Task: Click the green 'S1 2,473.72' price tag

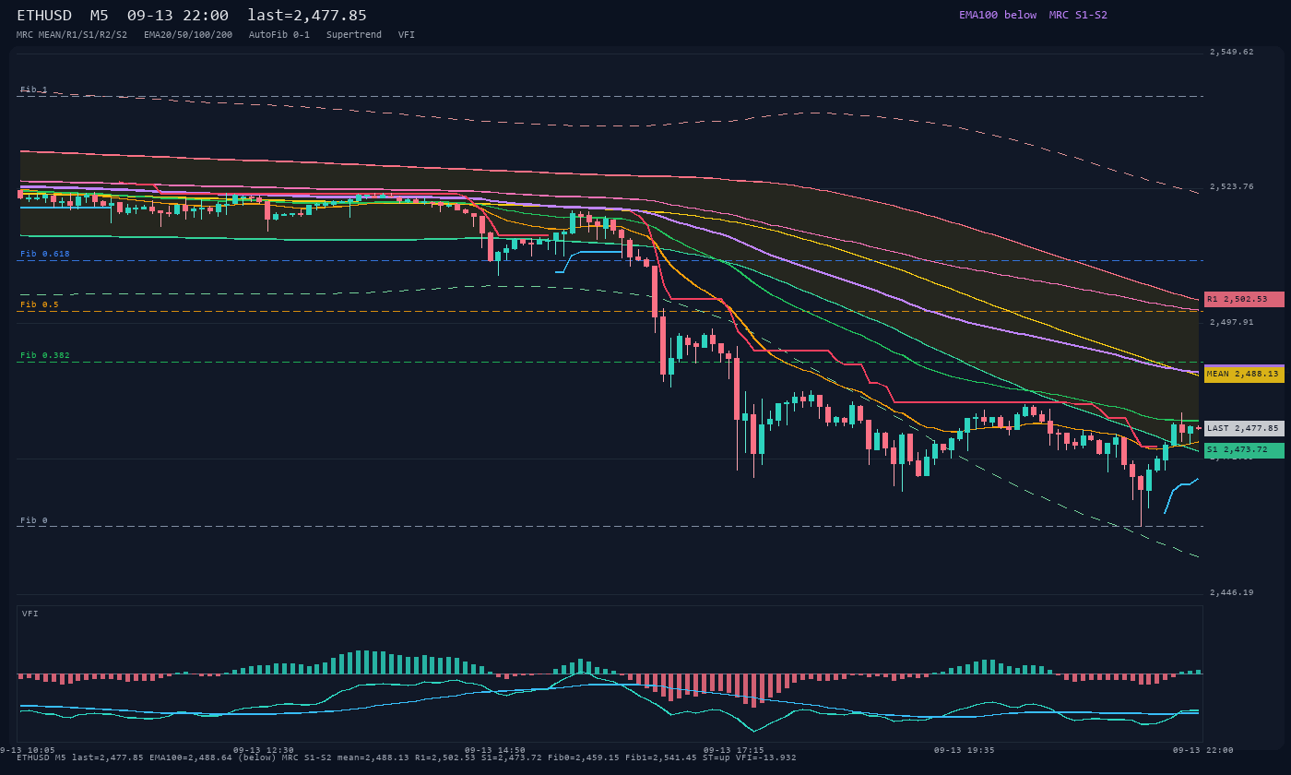Action: (1244, 449)
